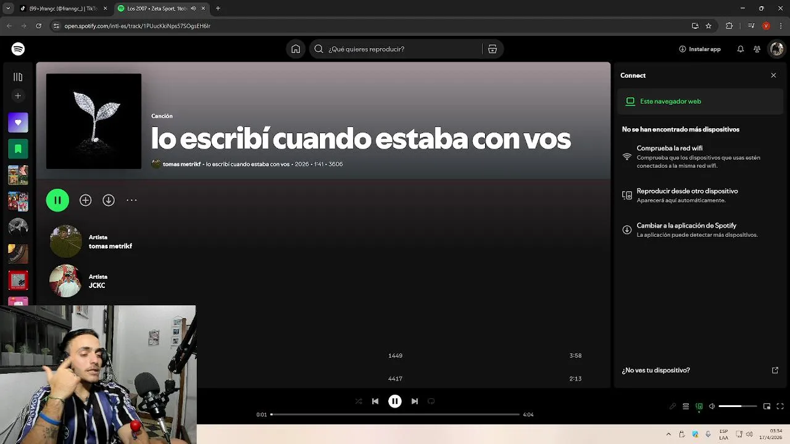Open the friend activity icon
This screenshot has width=790, height=444.
pos(757,49)
